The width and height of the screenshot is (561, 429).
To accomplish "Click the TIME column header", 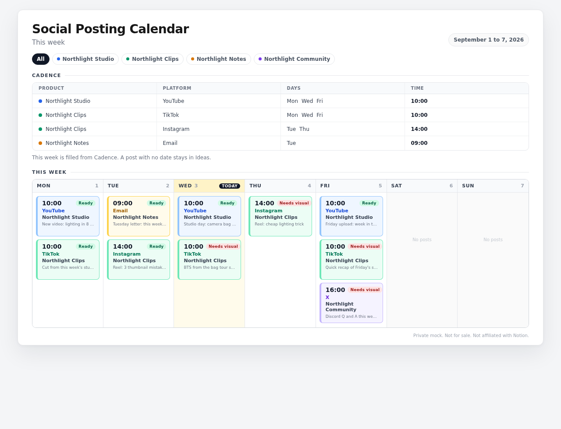I will (x=467, y=88).
